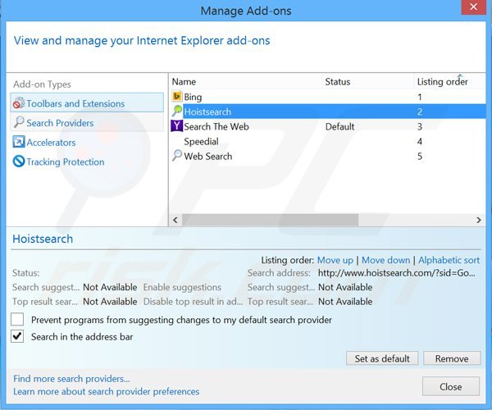This screenshot has width=492, height=410.
Task: Sort list by Name column header
Action: point(184,81)
